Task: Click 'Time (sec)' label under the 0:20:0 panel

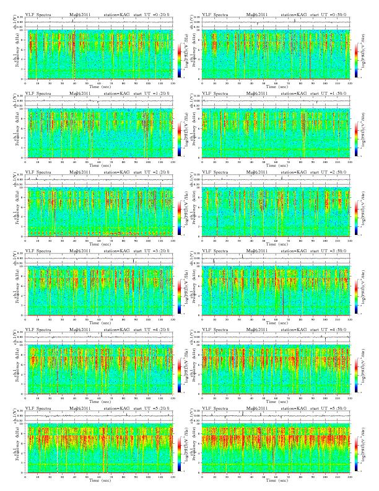Action: (x=100, y=86)
